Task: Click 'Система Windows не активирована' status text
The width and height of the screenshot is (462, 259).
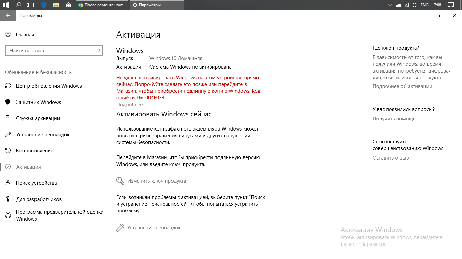Action: 190,67
